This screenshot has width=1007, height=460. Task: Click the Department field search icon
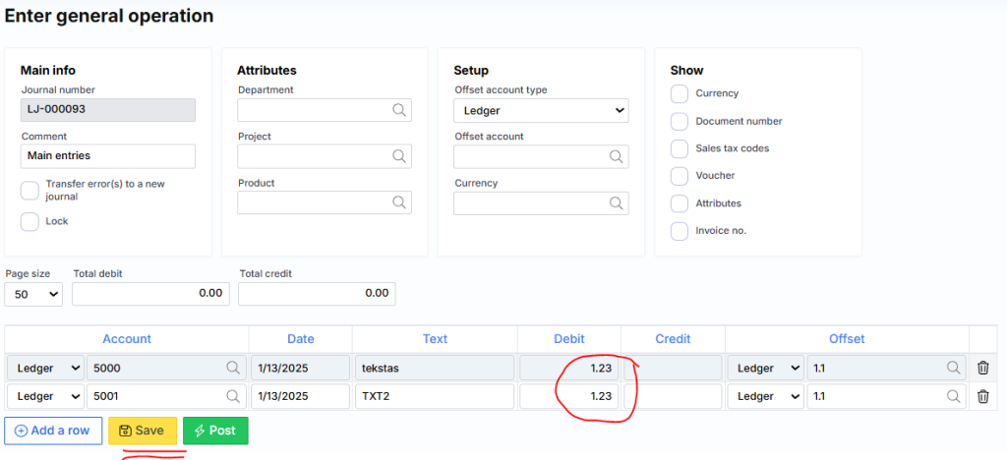click(x=399, y=110)
